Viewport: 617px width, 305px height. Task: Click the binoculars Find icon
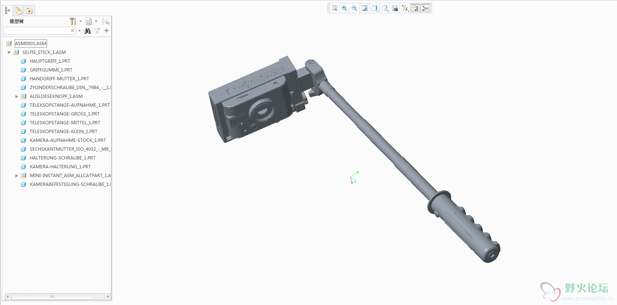point(88,31)
